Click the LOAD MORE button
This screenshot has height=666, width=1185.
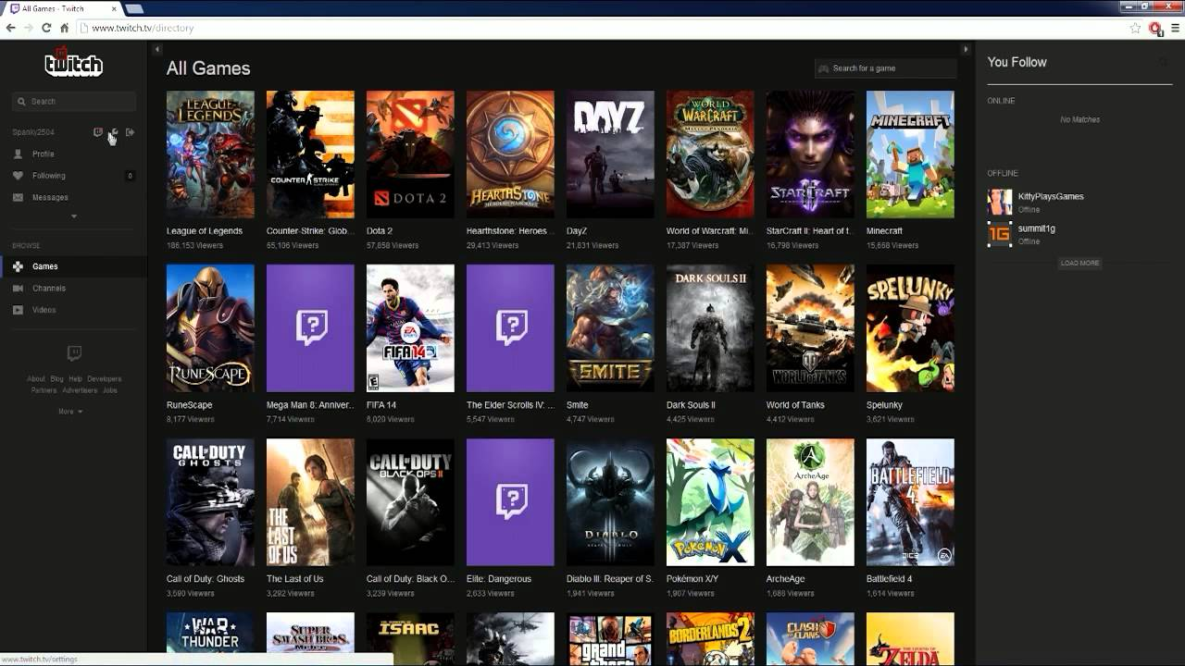point(1079,264)
